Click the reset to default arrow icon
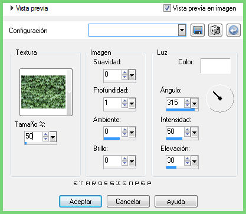This screenshot has height=214, width=246. [234, 30]
